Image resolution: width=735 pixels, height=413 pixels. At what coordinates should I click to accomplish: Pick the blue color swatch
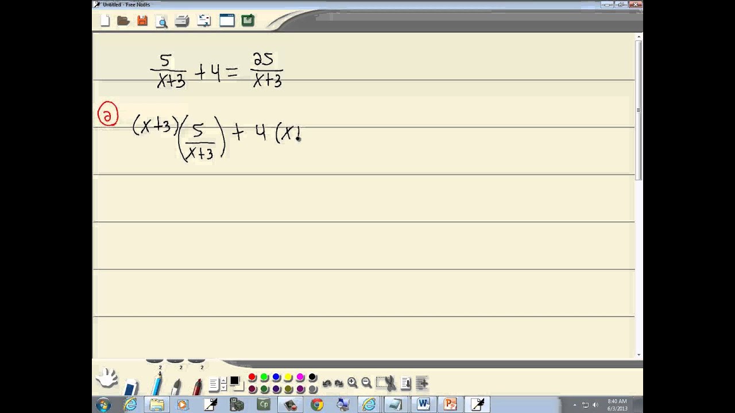(276, 377)
